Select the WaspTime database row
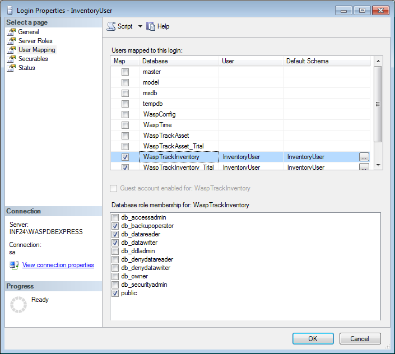This screenshot has height=354, width=395. pyautogui.click(x=240, y=125)
